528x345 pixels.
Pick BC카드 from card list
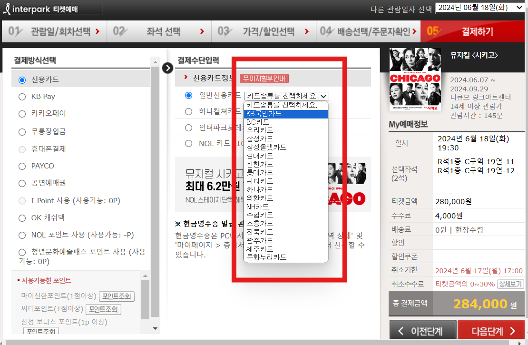286,122
